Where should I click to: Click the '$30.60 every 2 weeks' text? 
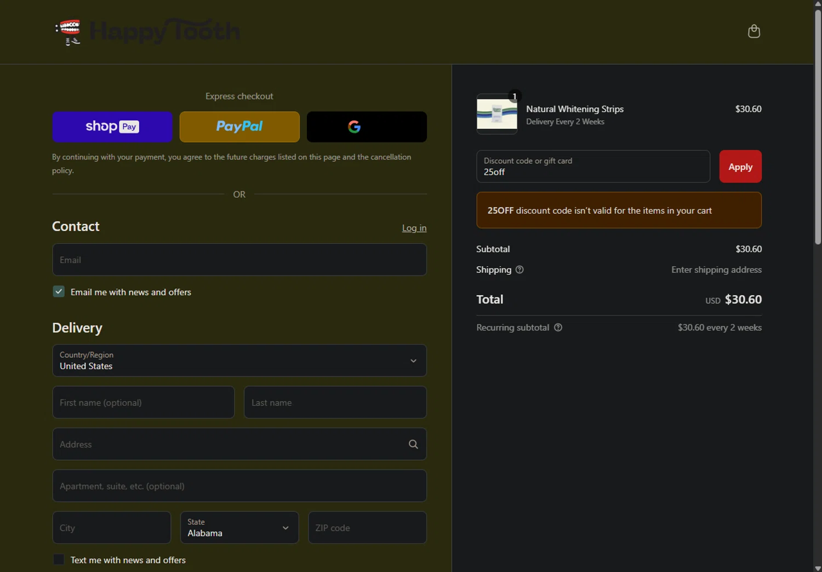[720, 328]
